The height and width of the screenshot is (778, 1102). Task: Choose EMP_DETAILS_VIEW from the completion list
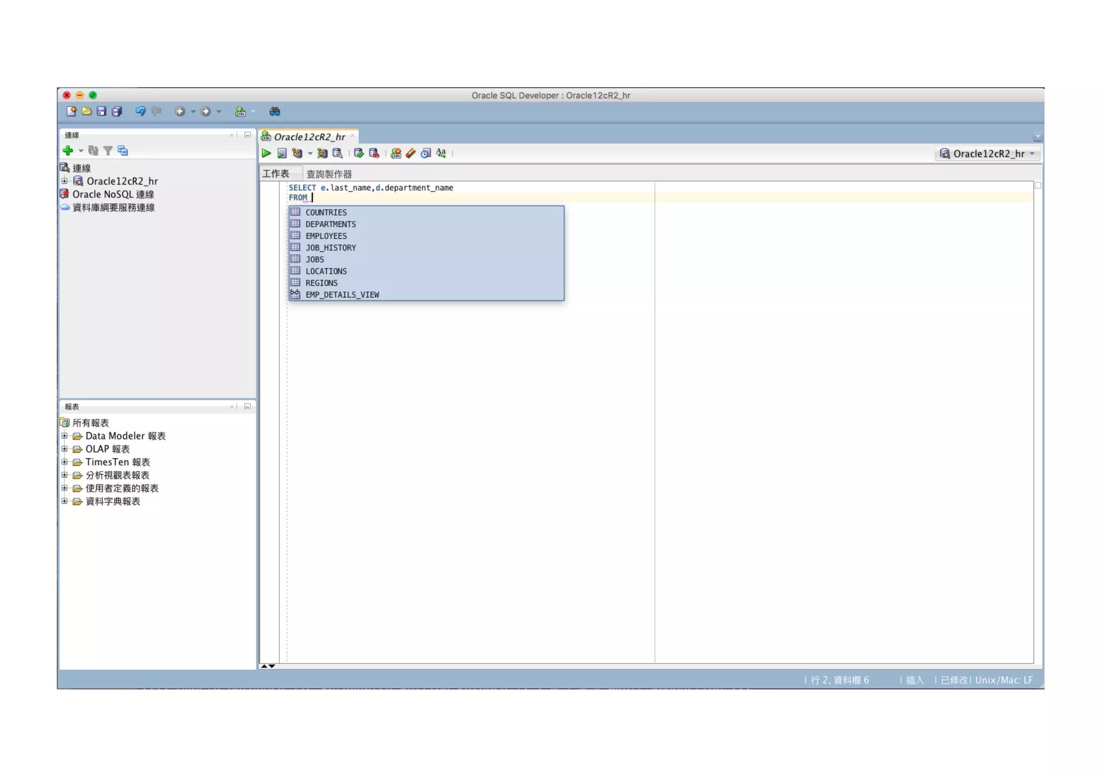point(426,295)
